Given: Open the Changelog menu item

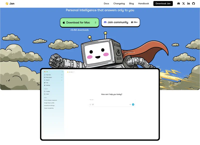Looking at the screenshot, I should [x=119, y=3].
